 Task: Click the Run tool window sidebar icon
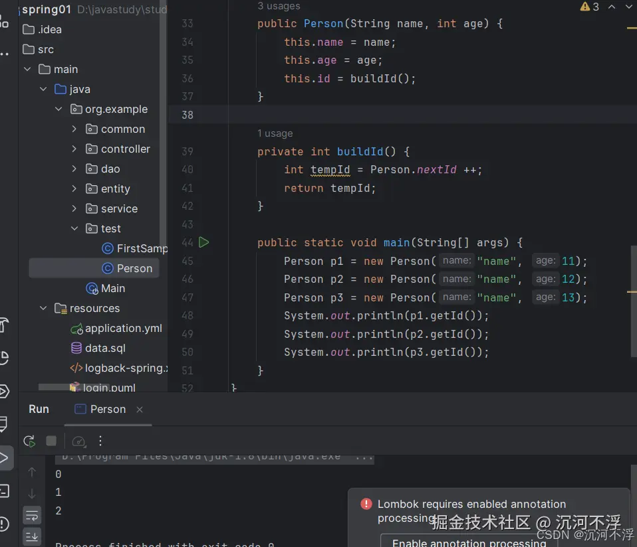pos(5,458)
